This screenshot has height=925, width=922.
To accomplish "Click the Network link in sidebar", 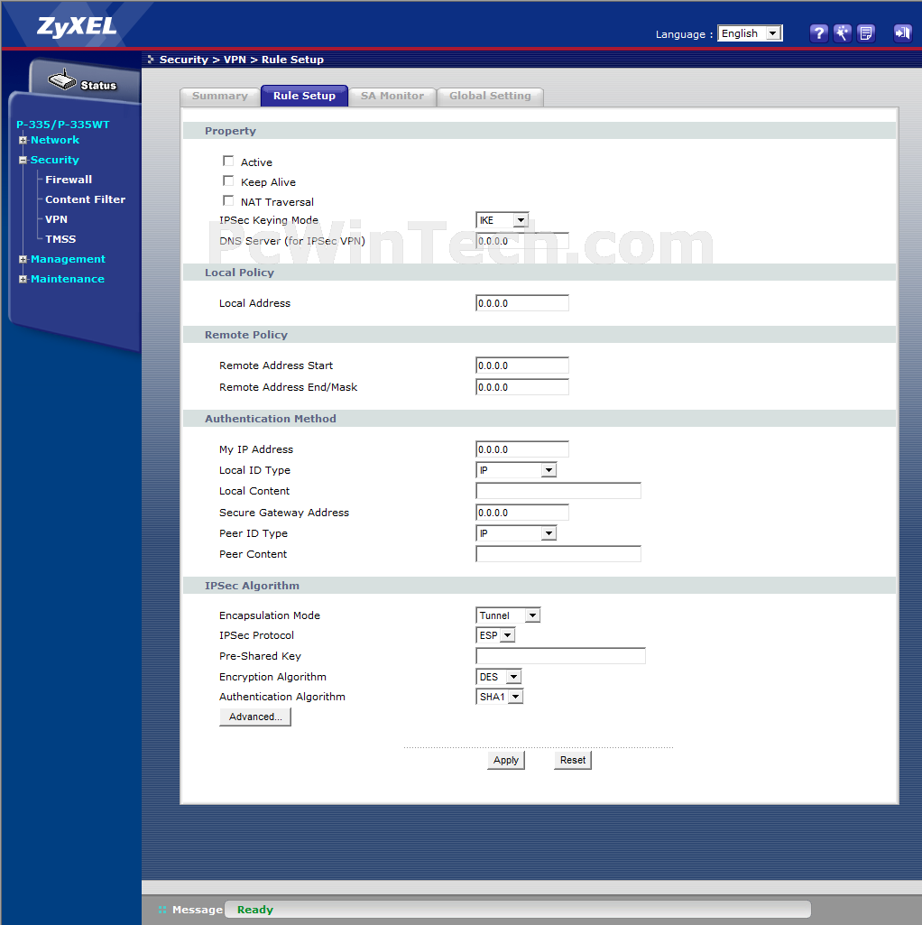I will coord(55,140).
